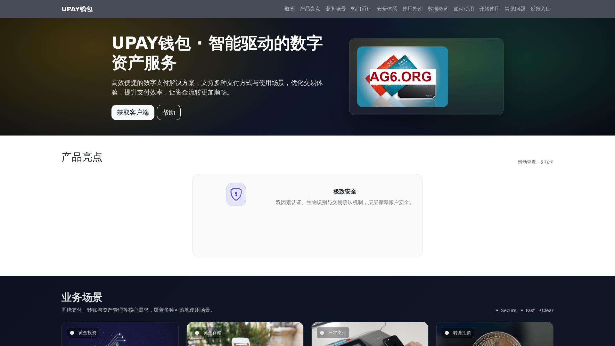The height and width of the screenshot is (346, 615).
Task: Open the 黄金投资 scene card image
Action: [120, 334]
